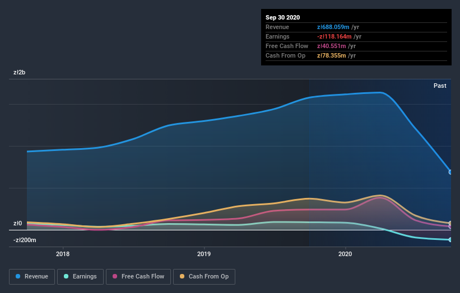The height and width of the screenshot is (293, 460).
Task: Click the Free Cash Flow value zł40.551m
Action: pos(331,46)
